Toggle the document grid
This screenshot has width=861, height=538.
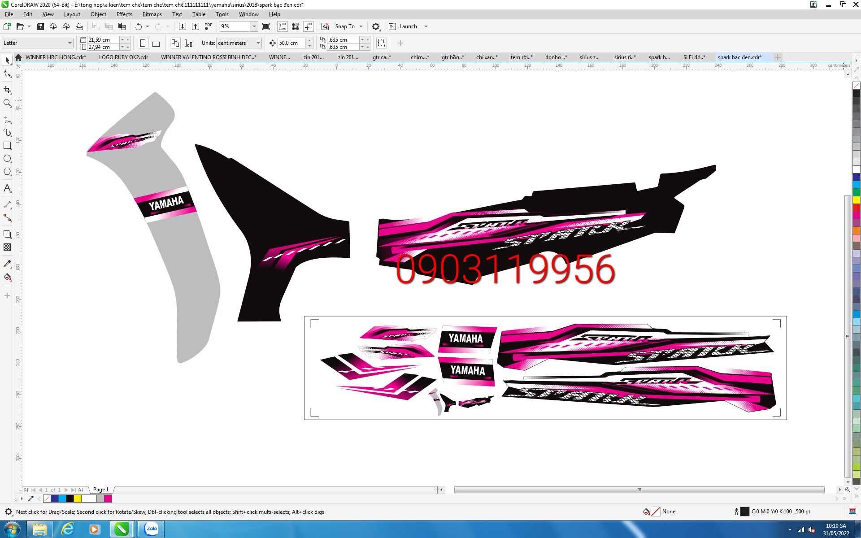(296, 26)
